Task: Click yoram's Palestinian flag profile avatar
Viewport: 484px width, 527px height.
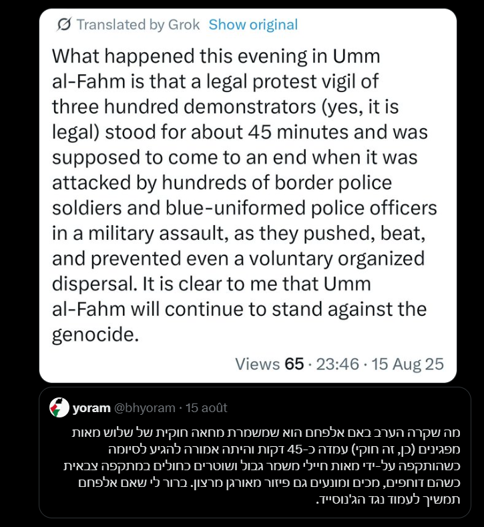Action: [x=59, y=407]
